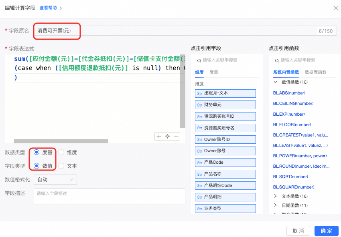Insert the BI_LEAST function
341x237 pixels.
pyautogui.click(x=300, y=145)
